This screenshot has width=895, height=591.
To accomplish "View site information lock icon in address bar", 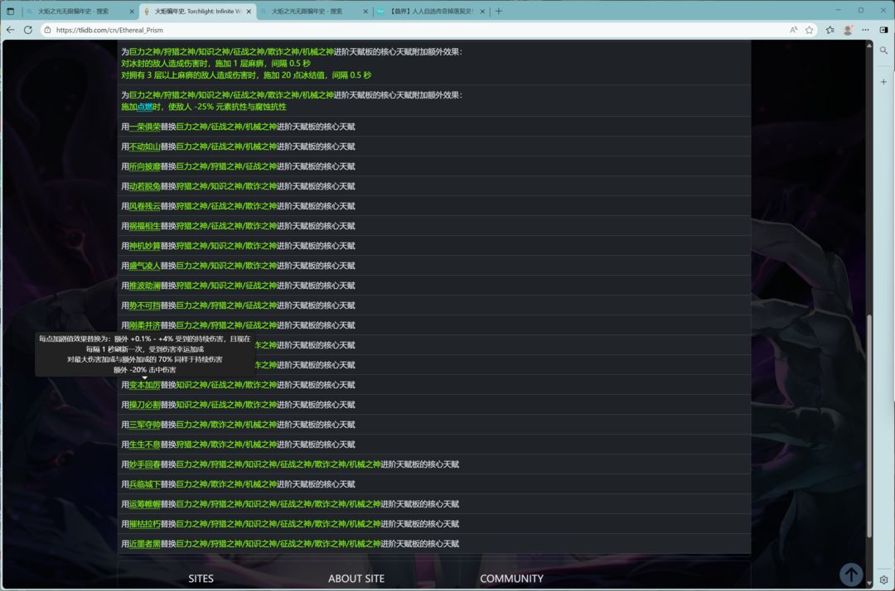I will pyautogui.click(x=47, y=30).
